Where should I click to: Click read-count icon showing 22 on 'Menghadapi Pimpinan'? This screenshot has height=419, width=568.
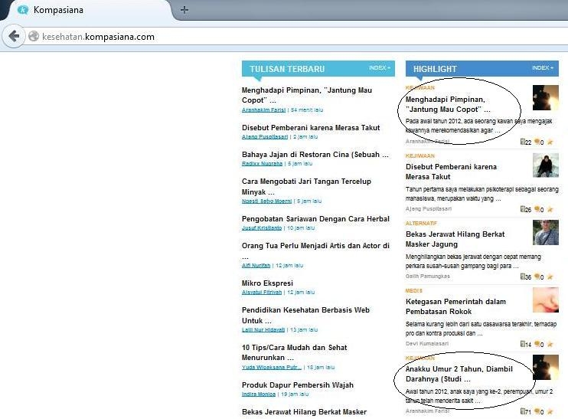(522, 142)
